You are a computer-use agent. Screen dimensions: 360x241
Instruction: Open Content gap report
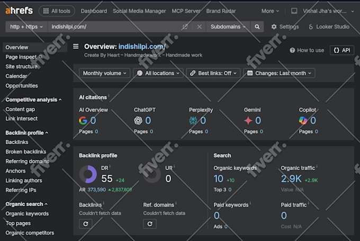pos(20,109)
